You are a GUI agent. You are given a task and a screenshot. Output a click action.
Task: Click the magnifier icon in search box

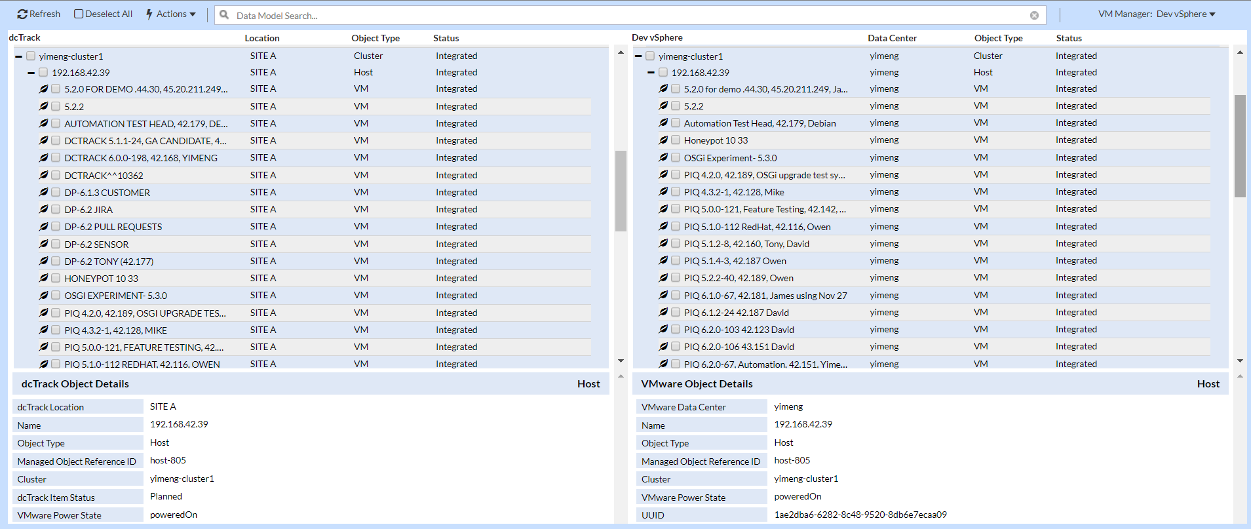(224, 15)
